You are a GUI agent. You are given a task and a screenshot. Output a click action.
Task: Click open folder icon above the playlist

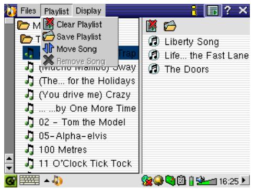[170, 26]
